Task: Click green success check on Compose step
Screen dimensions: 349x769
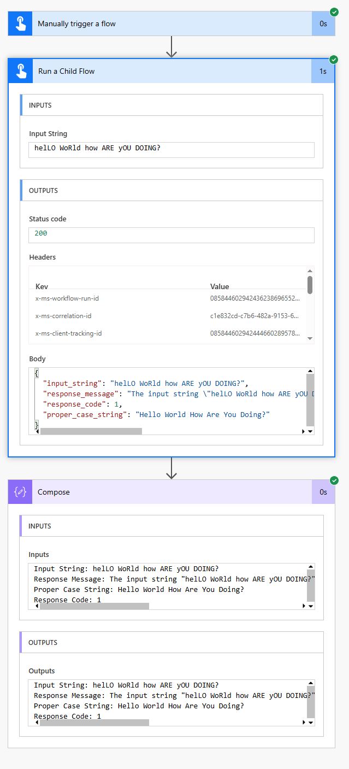Action: click(x=334, y=480)
